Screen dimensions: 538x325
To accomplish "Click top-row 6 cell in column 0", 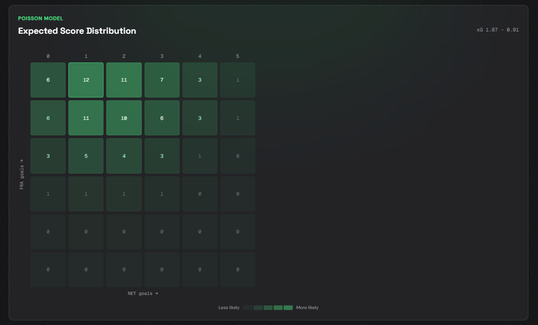I will 48,80.
